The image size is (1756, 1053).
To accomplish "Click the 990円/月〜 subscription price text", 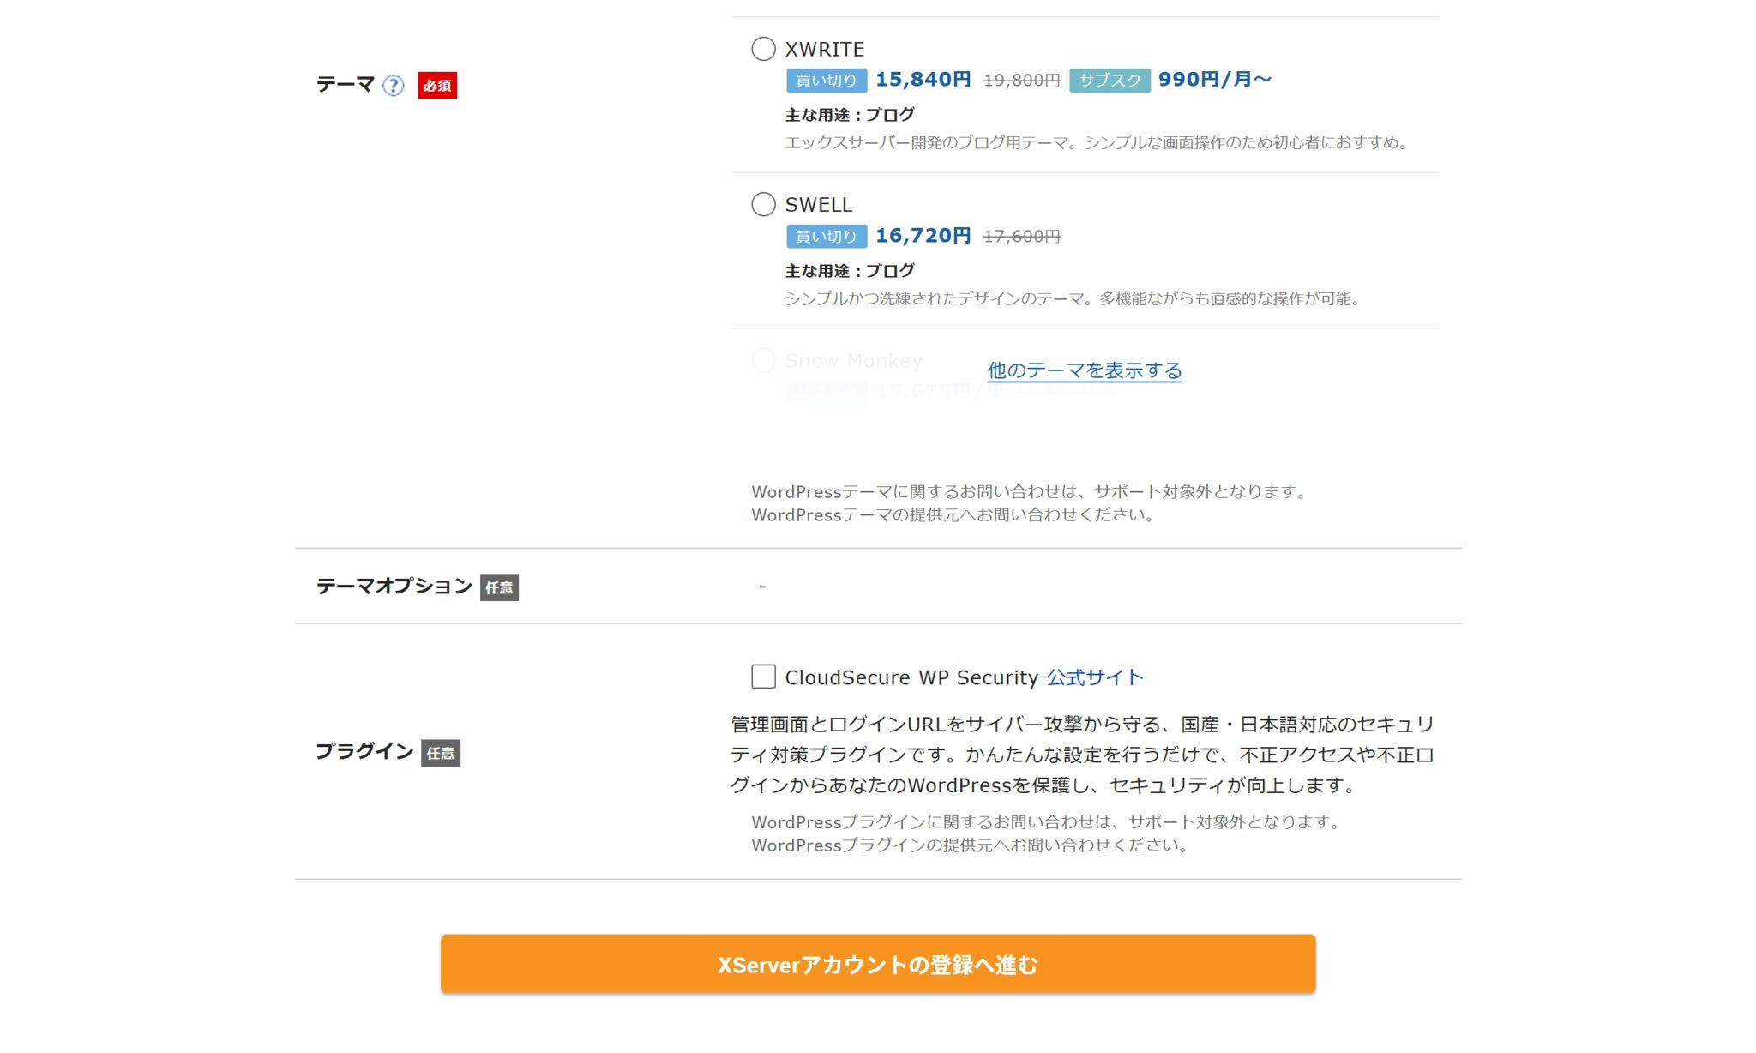I will [1214, 80].
